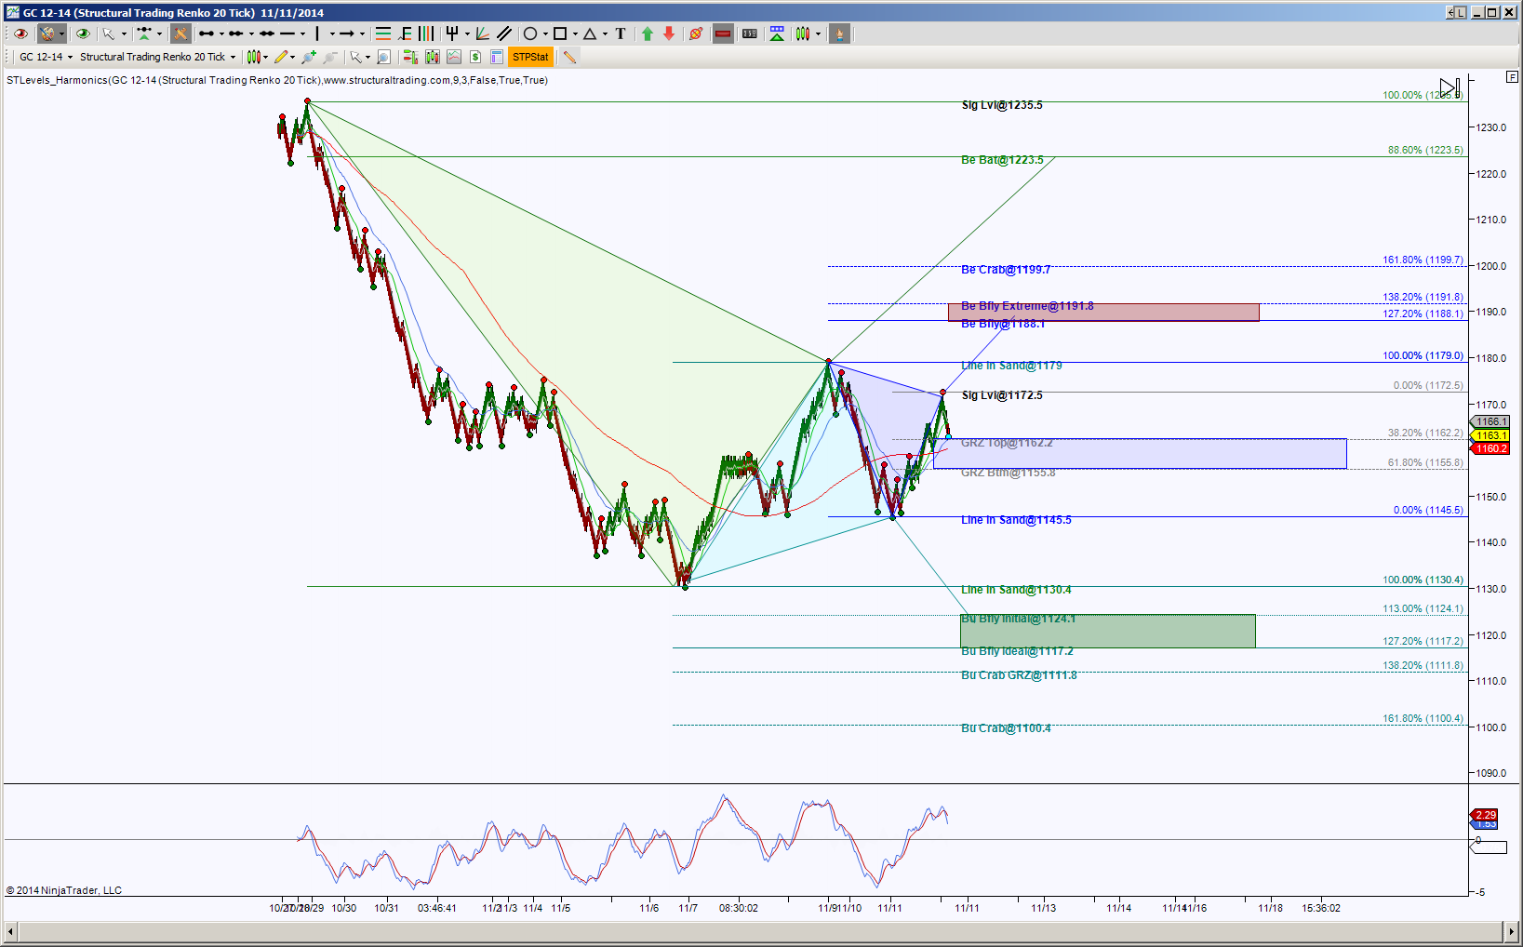Click the strategies line chart icon

[x=454, y=57]
